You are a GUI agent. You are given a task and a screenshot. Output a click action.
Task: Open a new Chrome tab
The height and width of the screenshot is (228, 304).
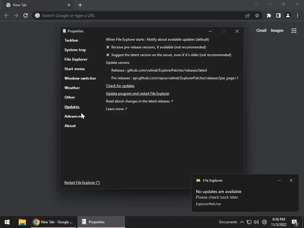80,5
